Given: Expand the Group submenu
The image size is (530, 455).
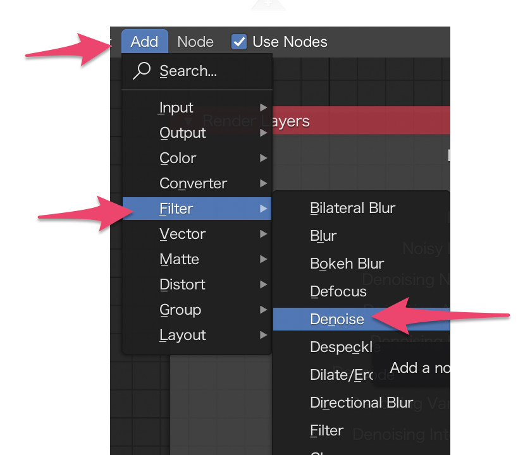Looking at the screenshot, I should click(x=197, y=310).
